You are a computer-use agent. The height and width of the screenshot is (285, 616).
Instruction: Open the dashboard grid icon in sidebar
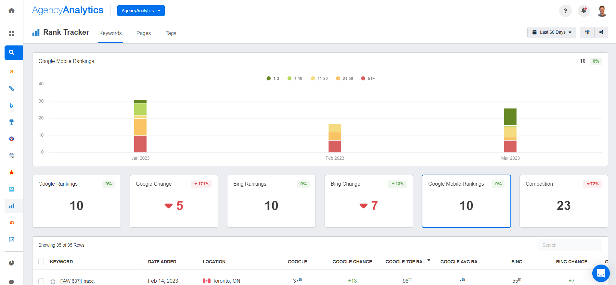[x=11, y=33]
